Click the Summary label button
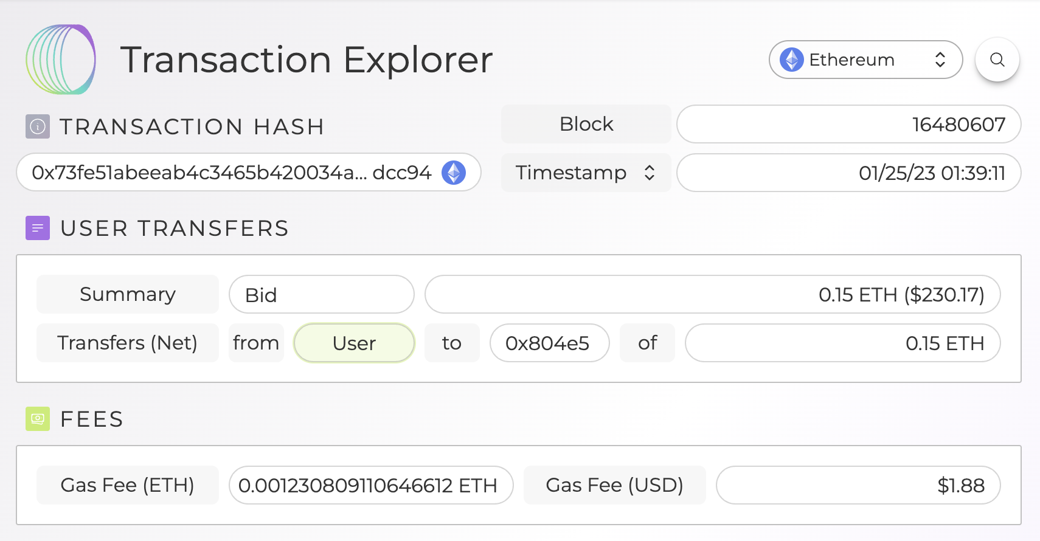Image resolution: width=1040 pixels, height=541 pixels. click(128, 294)
